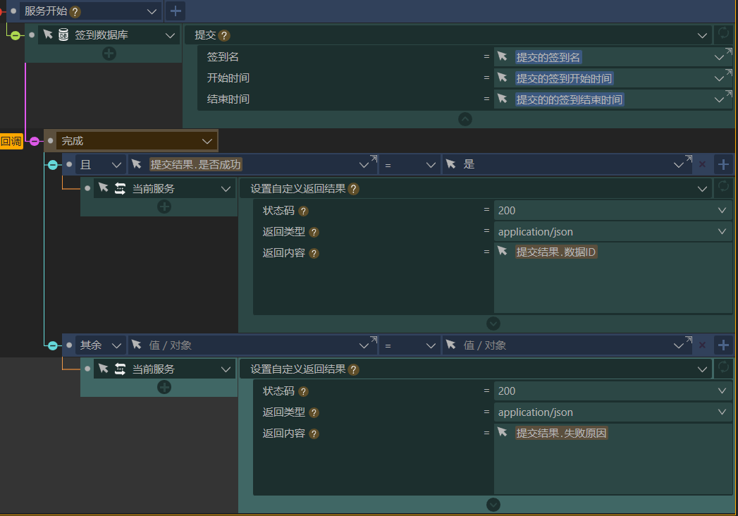Click refresh icon on 提交 row
Viewport: 738px width, 516px height.
[x=723, y=33]
